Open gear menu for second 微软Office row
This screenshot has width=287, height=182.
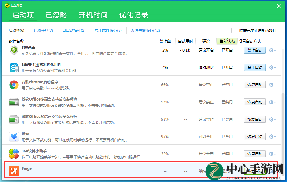coord(272,119)
